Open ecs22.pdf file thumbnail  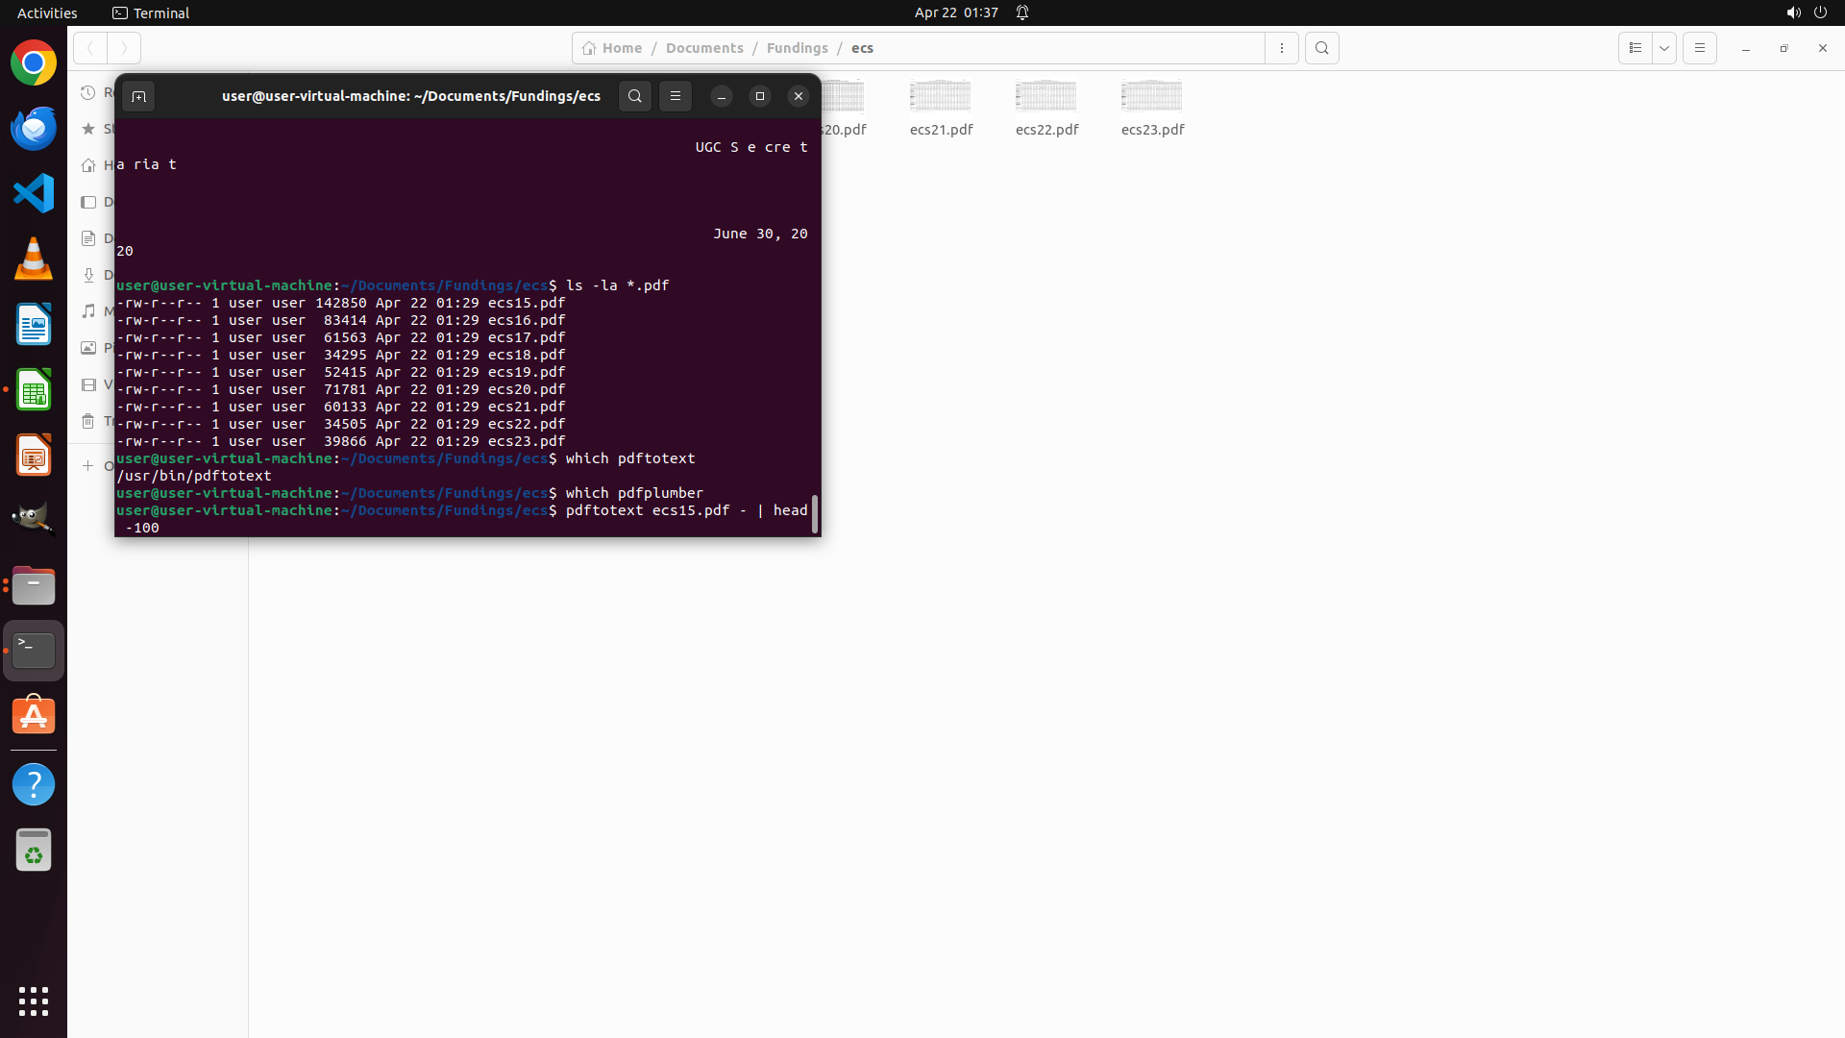click(1046, 97)
